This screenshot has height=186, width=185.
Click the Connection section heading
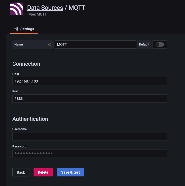(26, 64)
